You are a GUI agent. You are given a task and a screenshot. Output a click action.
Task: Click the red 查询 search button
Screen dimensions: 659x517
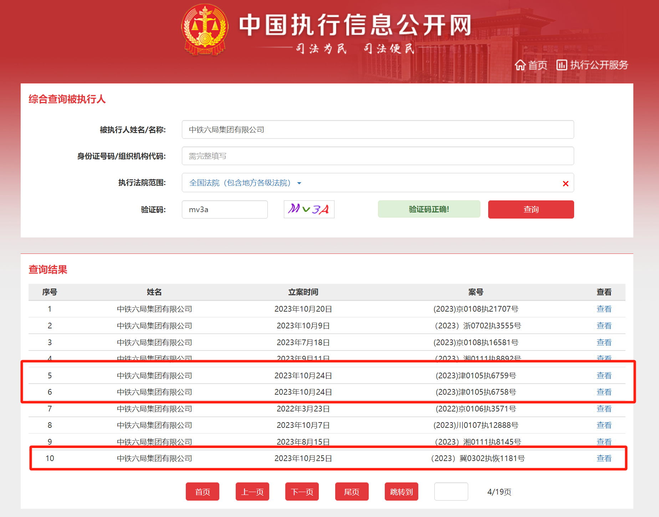coord(531,209)
